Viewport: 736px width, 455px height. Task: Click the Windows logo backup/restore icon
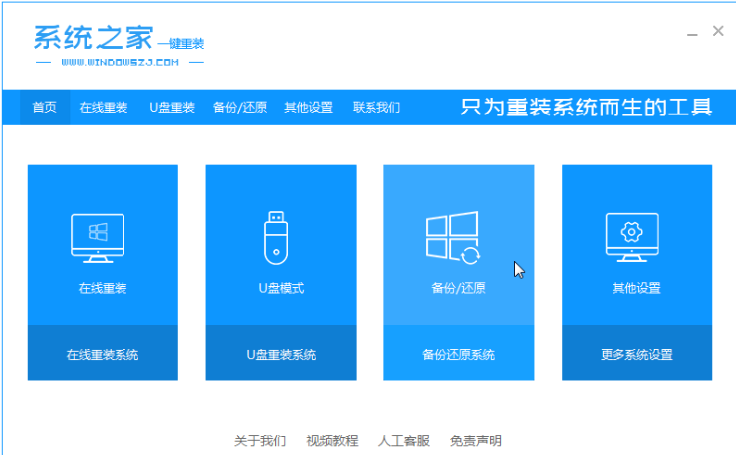[453, 239]
